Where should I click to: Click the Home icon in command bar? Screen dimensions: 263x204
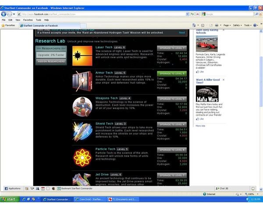(194, 25)
